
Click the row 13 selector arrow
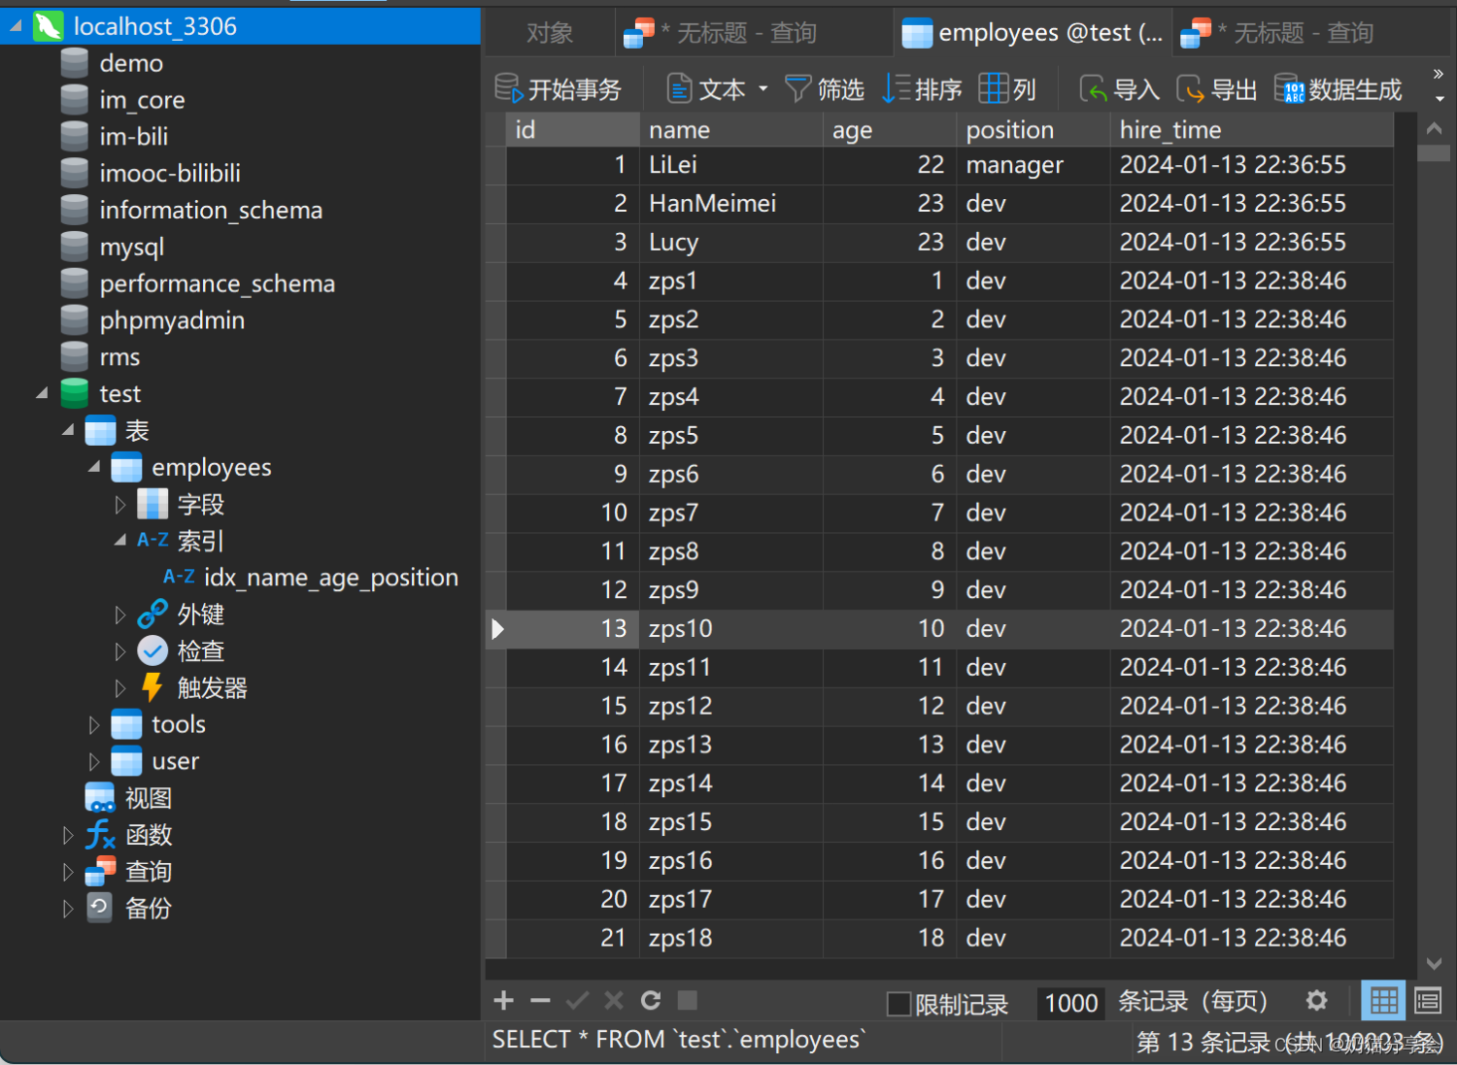coord(496,629)
